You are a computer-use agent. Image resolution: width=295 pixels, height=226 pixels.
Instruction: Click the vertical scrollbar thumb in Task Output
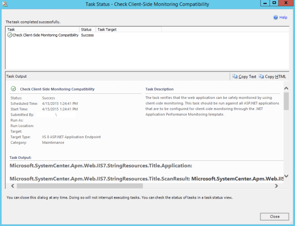(x=286, y=100)
